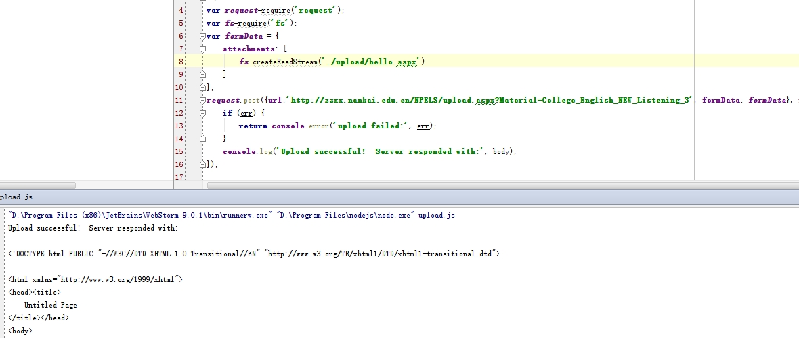Click 'Untitled Page' in console output

tap(51, 305)
